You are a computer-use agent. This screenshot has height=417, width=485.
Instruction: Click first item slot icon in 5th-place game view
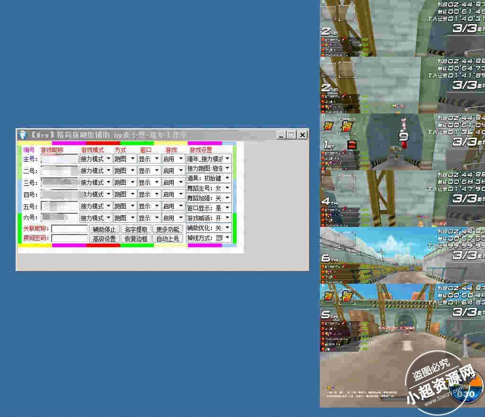[x=329, y=297]
